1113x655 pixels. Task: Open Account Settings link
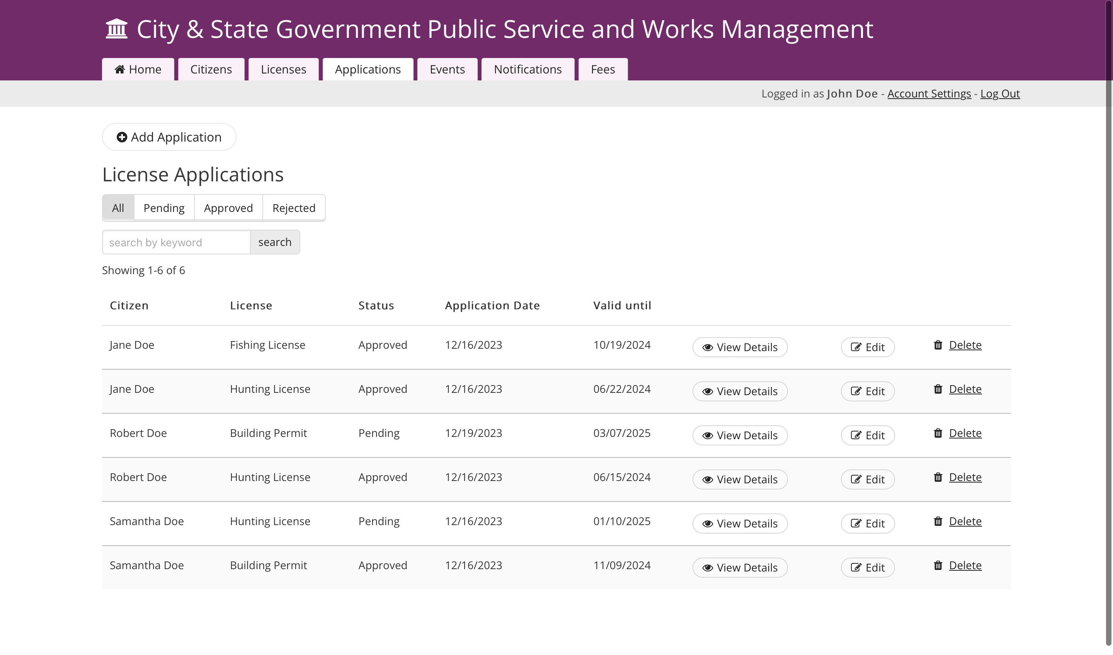click(929, 94)
